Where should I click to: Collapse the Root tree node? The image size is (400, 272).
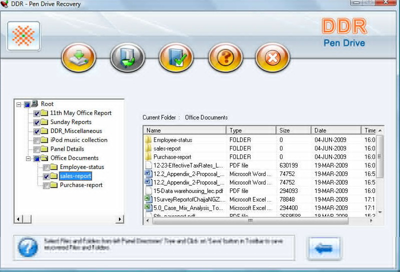19,104
